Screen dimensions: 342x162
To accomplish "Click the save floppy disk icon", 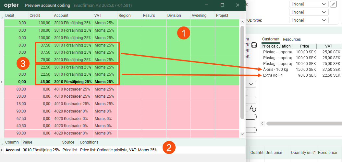I will click(x=254, y=45).
